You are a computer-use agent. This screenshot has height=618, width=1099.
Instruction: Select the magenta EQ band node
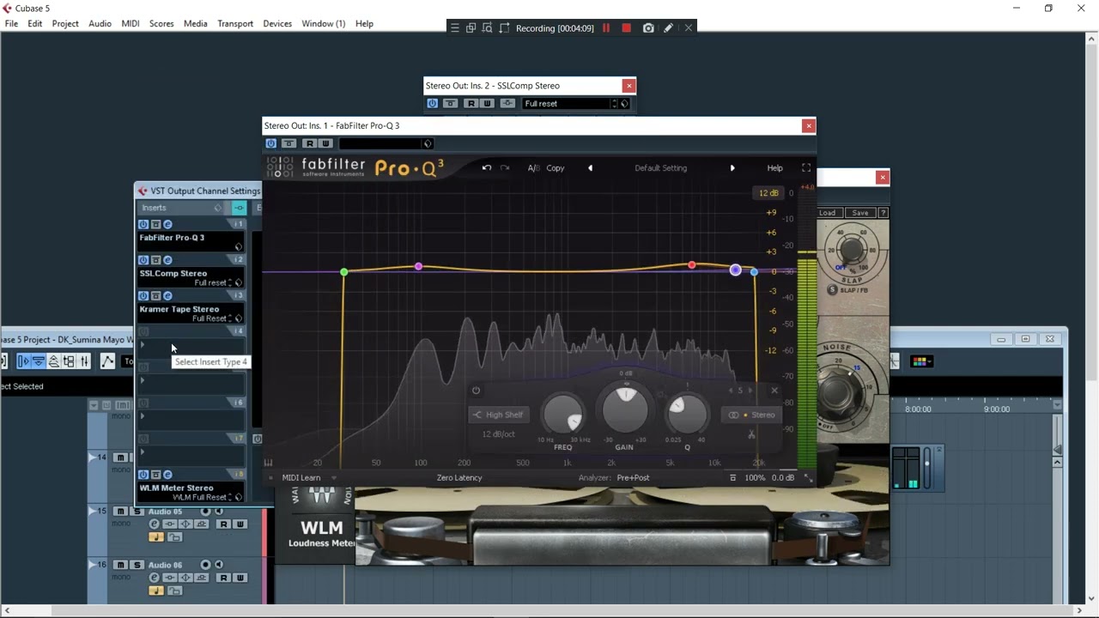tap(418, 267)
